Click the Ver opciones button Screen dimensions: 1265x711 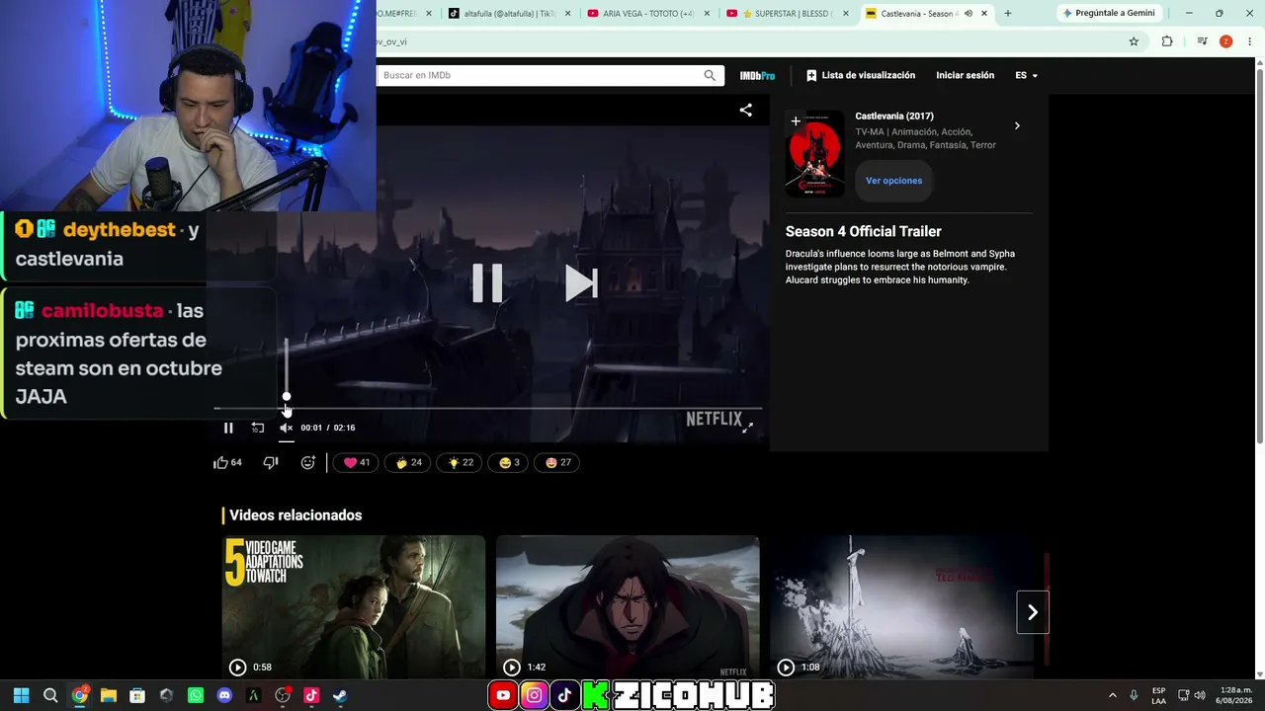pos(893,181)
